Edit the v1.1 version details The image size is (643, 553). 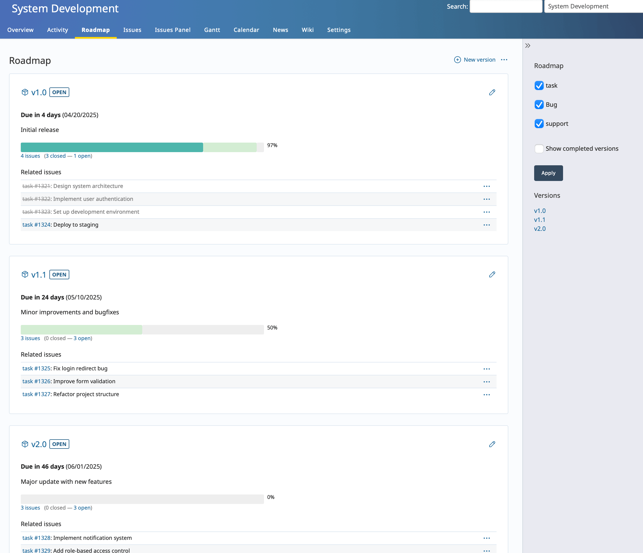(492, 275)
